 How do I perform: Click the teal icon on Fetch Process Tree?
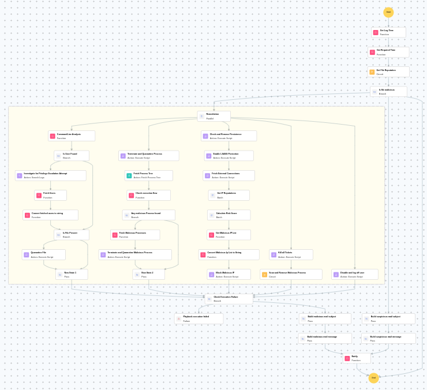pos(129,175)
